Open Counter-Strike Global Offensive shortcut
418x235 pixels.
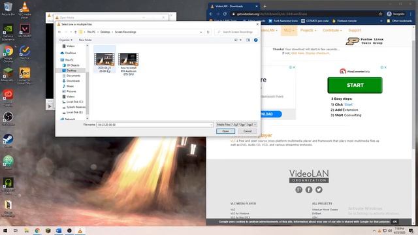pos(25,76)
